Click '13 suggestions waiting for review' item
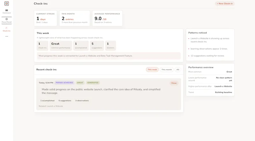This screenshot has width=255, height=141. point(208,56)
